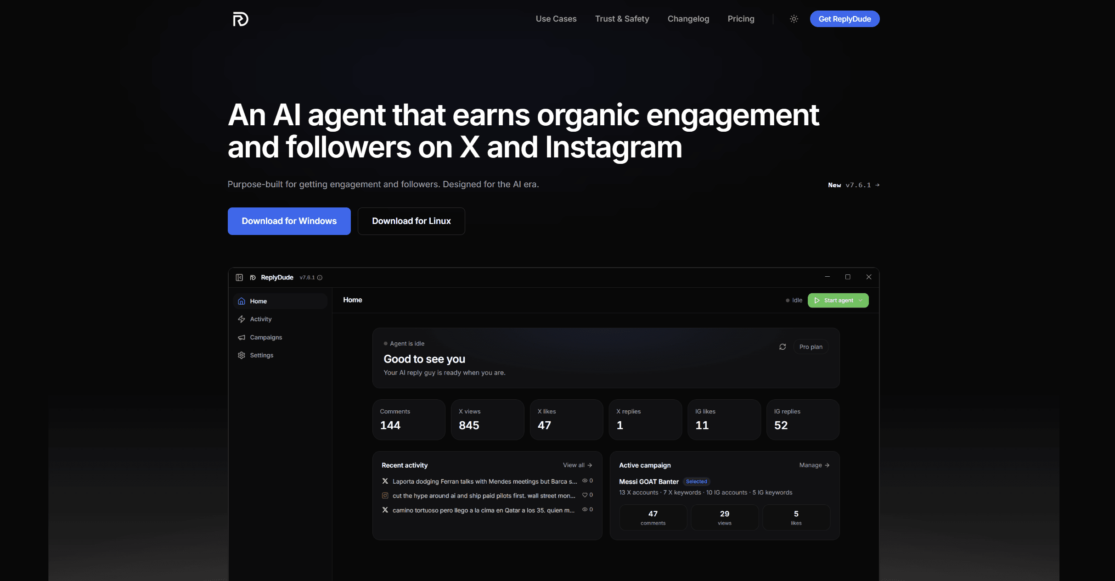Expand the Start agent dropdown arrow
Viewport: 1115px width, 581px height.
coord(861,300)
